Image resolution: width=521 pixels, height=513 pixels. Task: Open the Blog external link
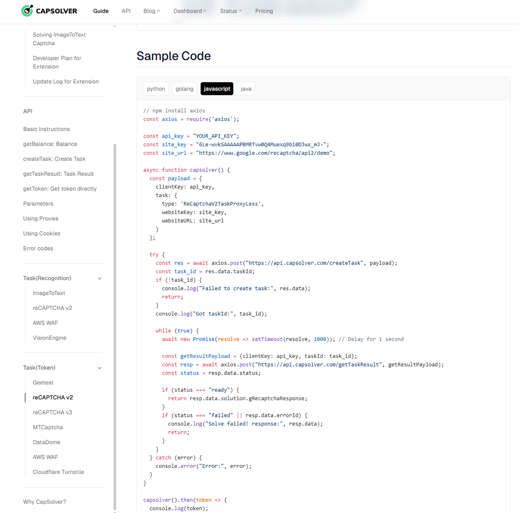pos(151,11)
